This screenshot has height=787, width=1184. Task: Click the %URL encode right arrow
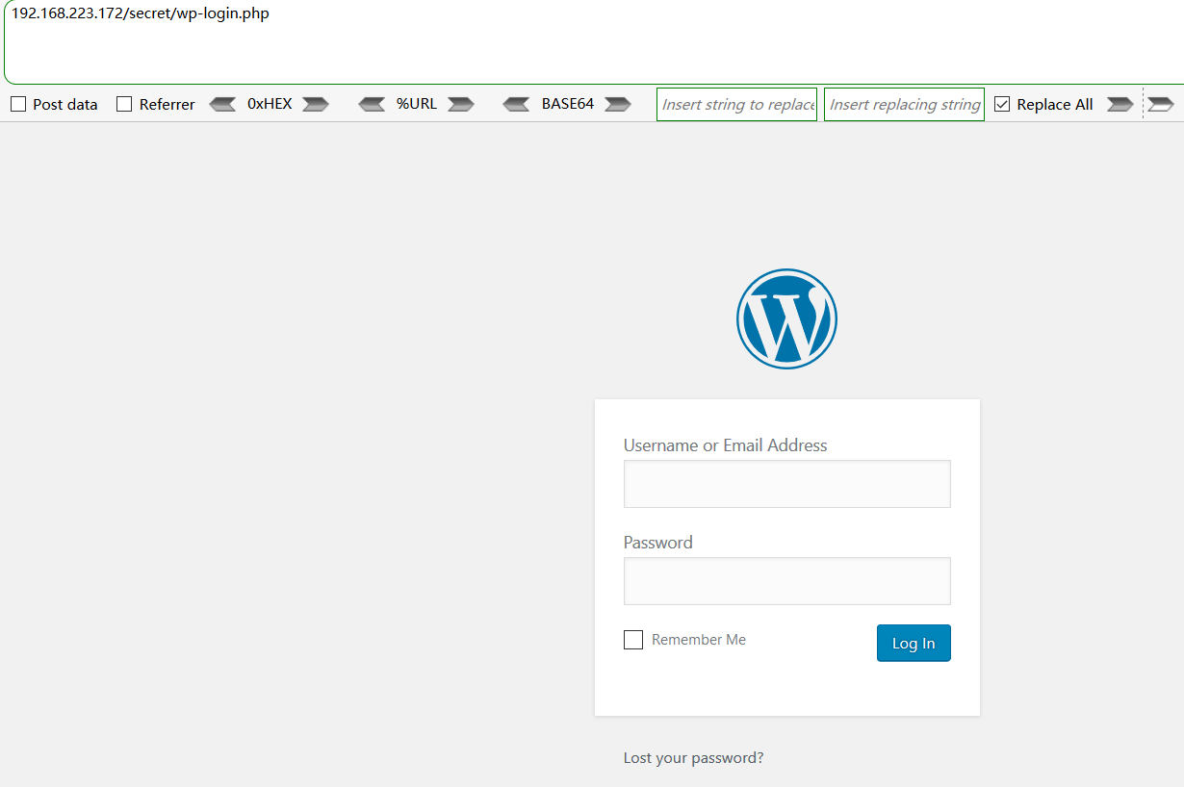click(x=461, y=104)
